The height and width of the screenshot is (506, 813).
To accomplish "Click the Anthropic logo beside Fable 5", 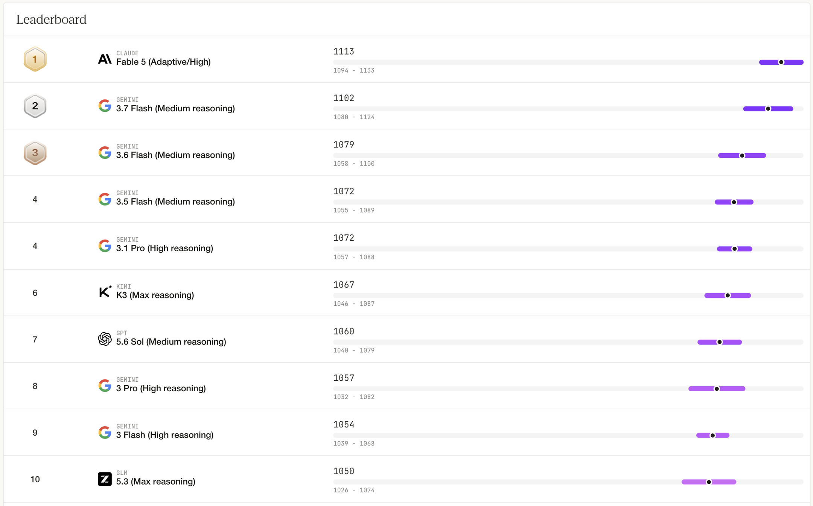I will 105,59.
